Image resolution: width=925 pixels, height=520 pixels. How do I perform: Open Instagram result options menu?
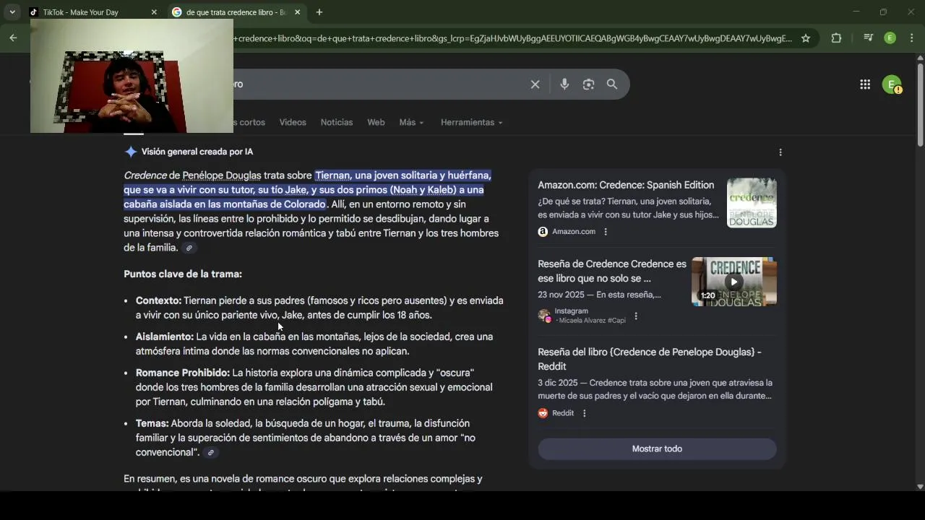tap(636, 316)
